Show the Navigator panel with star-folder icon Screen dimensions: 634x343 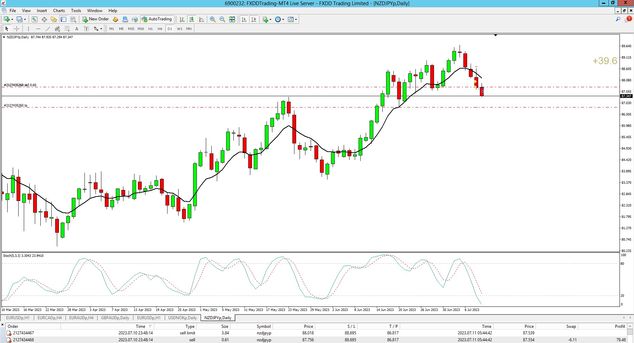54,19
